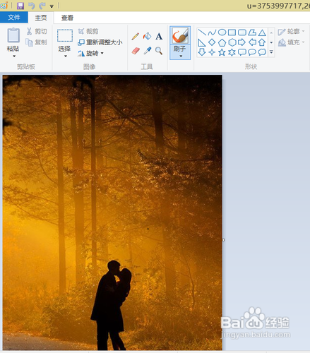
Task: Choose the Left arrow shape
Action: point(252,42)
